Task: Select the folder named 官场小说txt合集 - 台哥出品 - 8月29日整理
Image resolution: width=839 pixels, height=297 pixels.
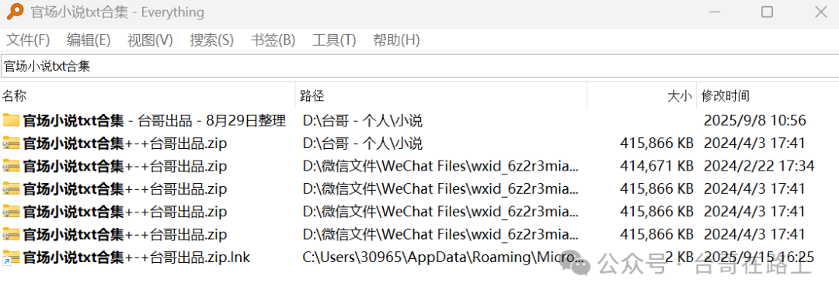Action: (154, 121)
